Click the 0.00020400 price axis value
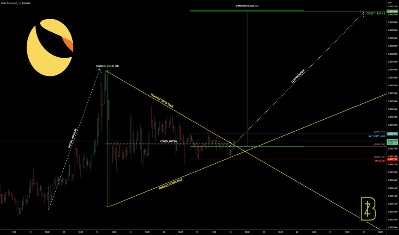 [393, 38]
